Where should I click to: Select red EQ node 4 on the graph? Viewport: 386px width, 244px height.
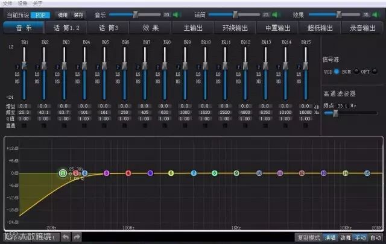coord(128,173)
